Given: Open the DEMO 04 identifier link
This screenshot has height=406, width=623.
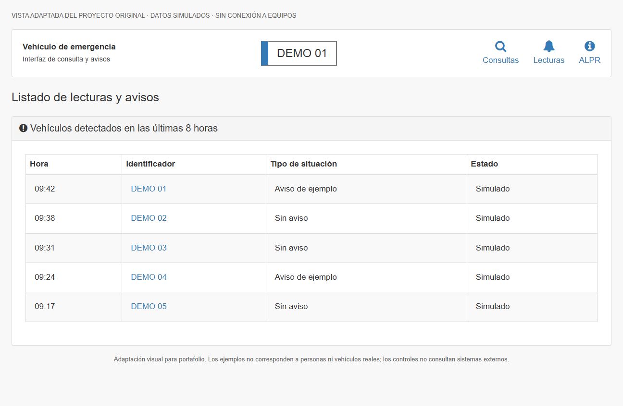Looking at the screenshot, I should click(x=149, y=277).
